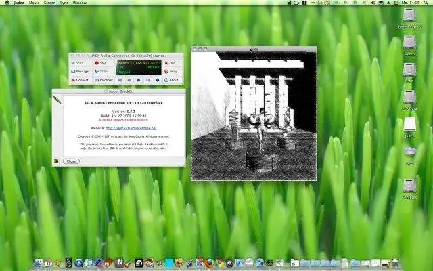Click the Jadeo video frame

tap(254, 116)
